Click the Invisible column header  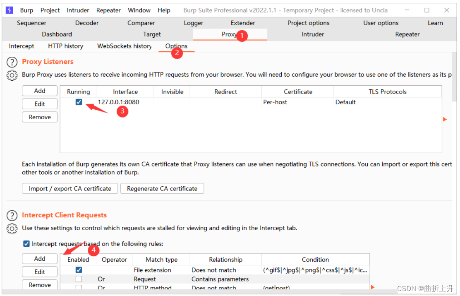click(x=172, y=92)
